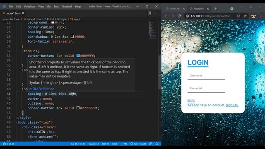Open the Terminal menu

click(67, 7)
